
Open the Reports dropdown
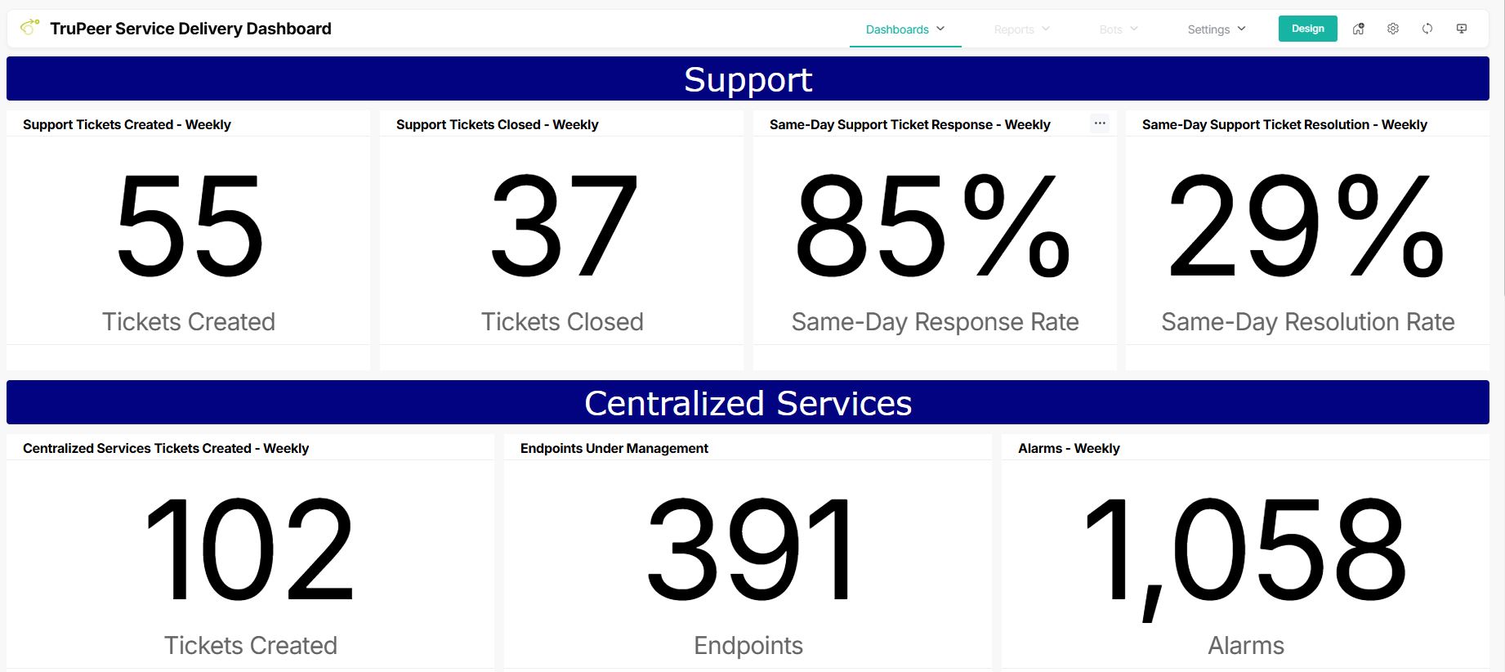tap(1020, 29)
